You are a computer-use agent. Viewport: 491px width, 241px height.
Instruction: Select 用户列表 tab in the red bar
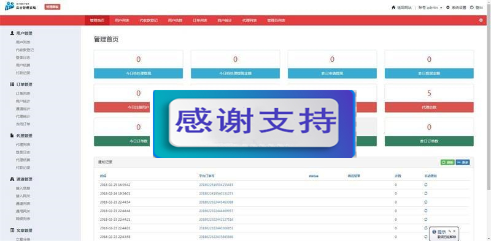point(122,20)
